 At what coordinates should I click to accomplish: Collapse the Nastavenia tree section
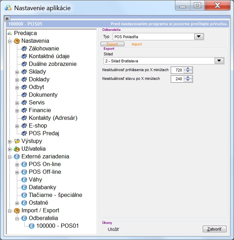click(x=9, y=41)
